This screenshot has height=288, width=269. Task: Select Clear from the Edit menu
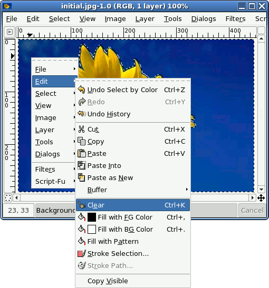133,205
